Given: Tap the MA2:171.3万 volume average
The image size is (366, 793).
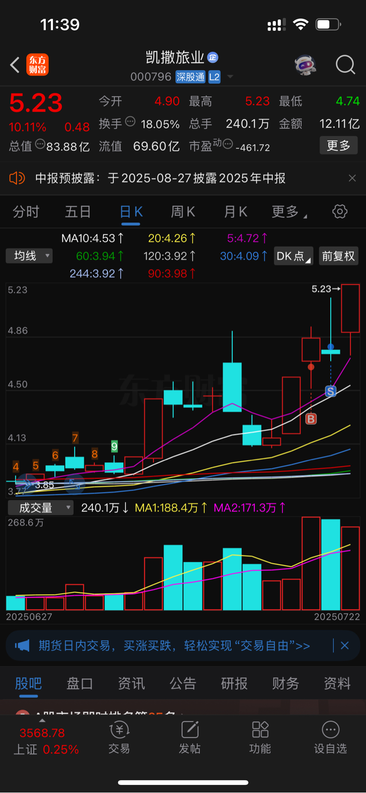Looking at the screenshot, I should tap(250, 508).
